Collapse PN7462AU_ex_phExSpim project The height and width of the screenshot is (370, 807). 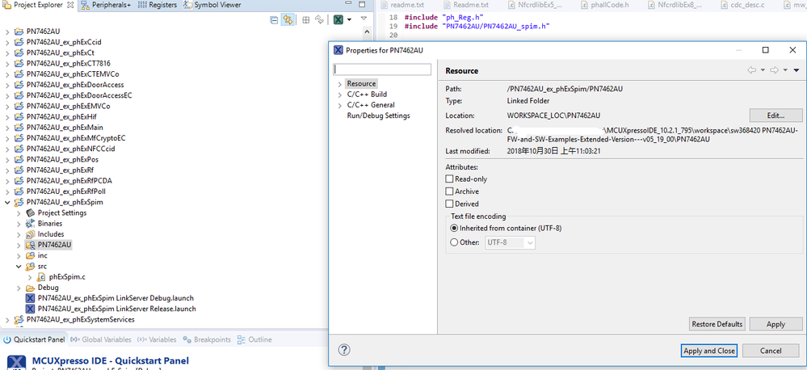coord(7,202)
